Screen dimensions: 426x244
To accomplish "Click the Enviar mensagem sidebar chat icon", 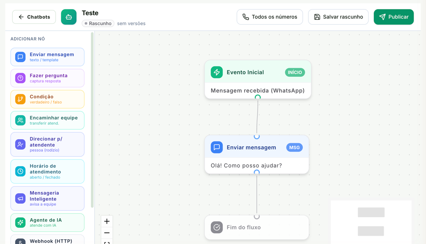I will [x=20, y=57].
